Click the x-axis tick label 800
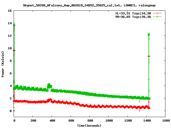This screenshot has width=171, height=128. coord(90,121)
